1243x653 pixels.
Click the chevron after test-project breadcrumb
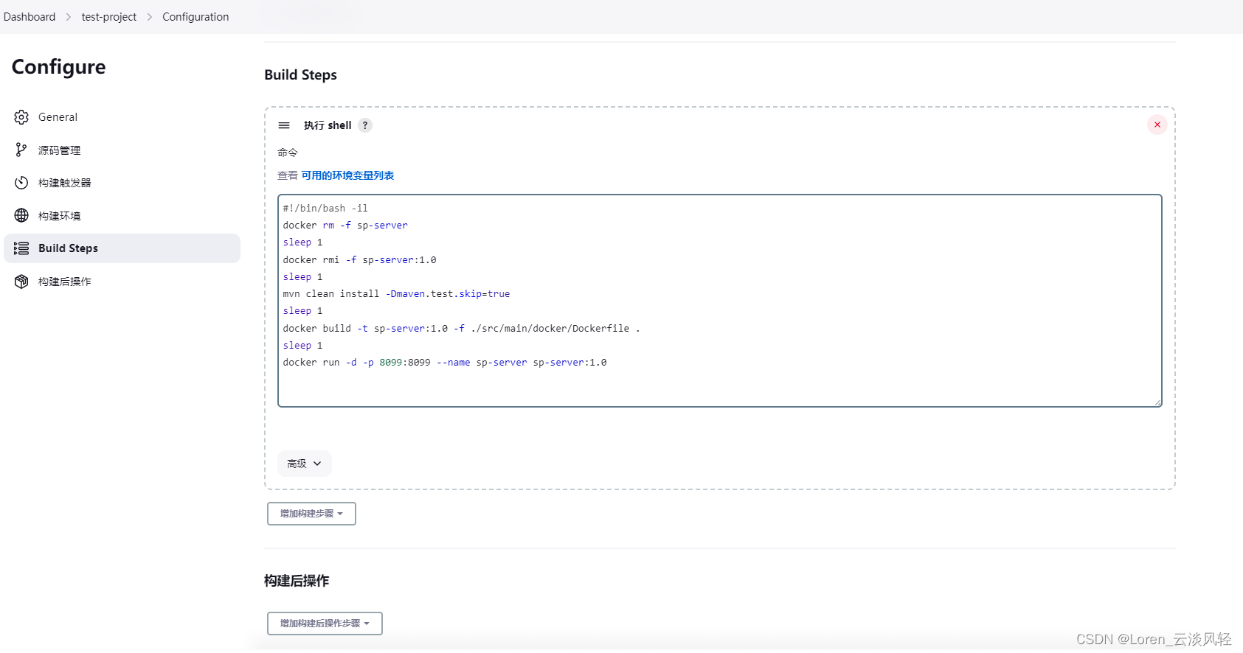coord(150,17)
